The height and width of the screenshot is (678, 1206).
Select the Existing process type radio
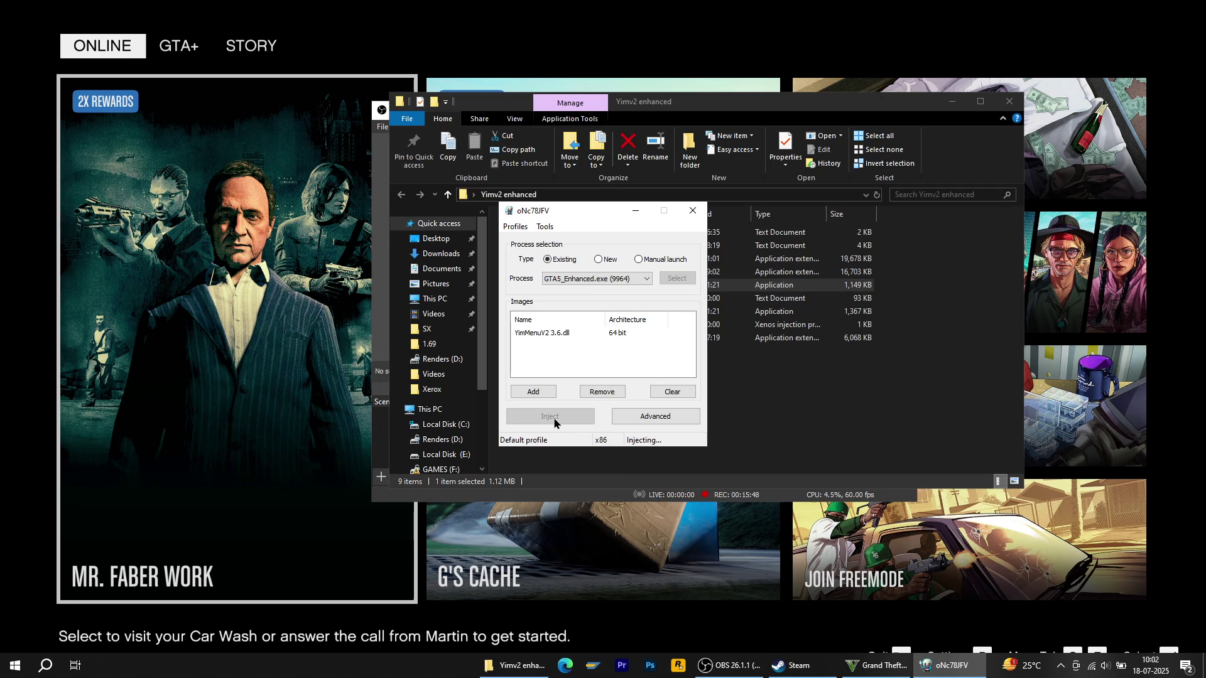pyautogui.click(x=548, y=259)
